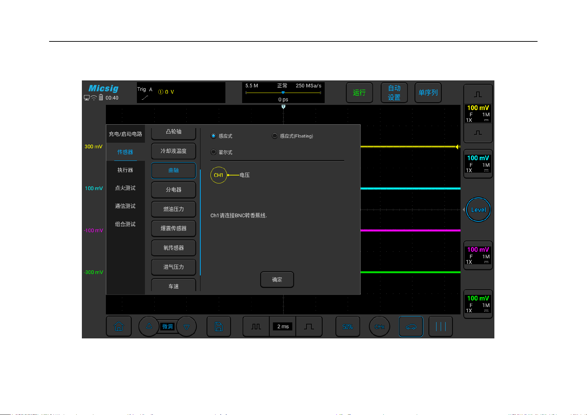Click the sensor list scrollbar
The height and width of the screenshot is (415, 587).
pos(200,222)
